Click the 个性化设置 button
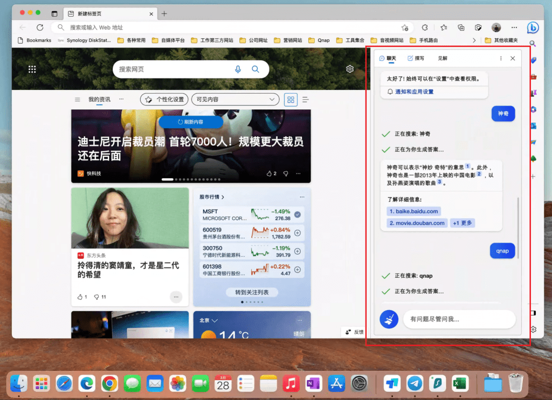The width and height of the screenshot is (552, 400). (164, 100)
